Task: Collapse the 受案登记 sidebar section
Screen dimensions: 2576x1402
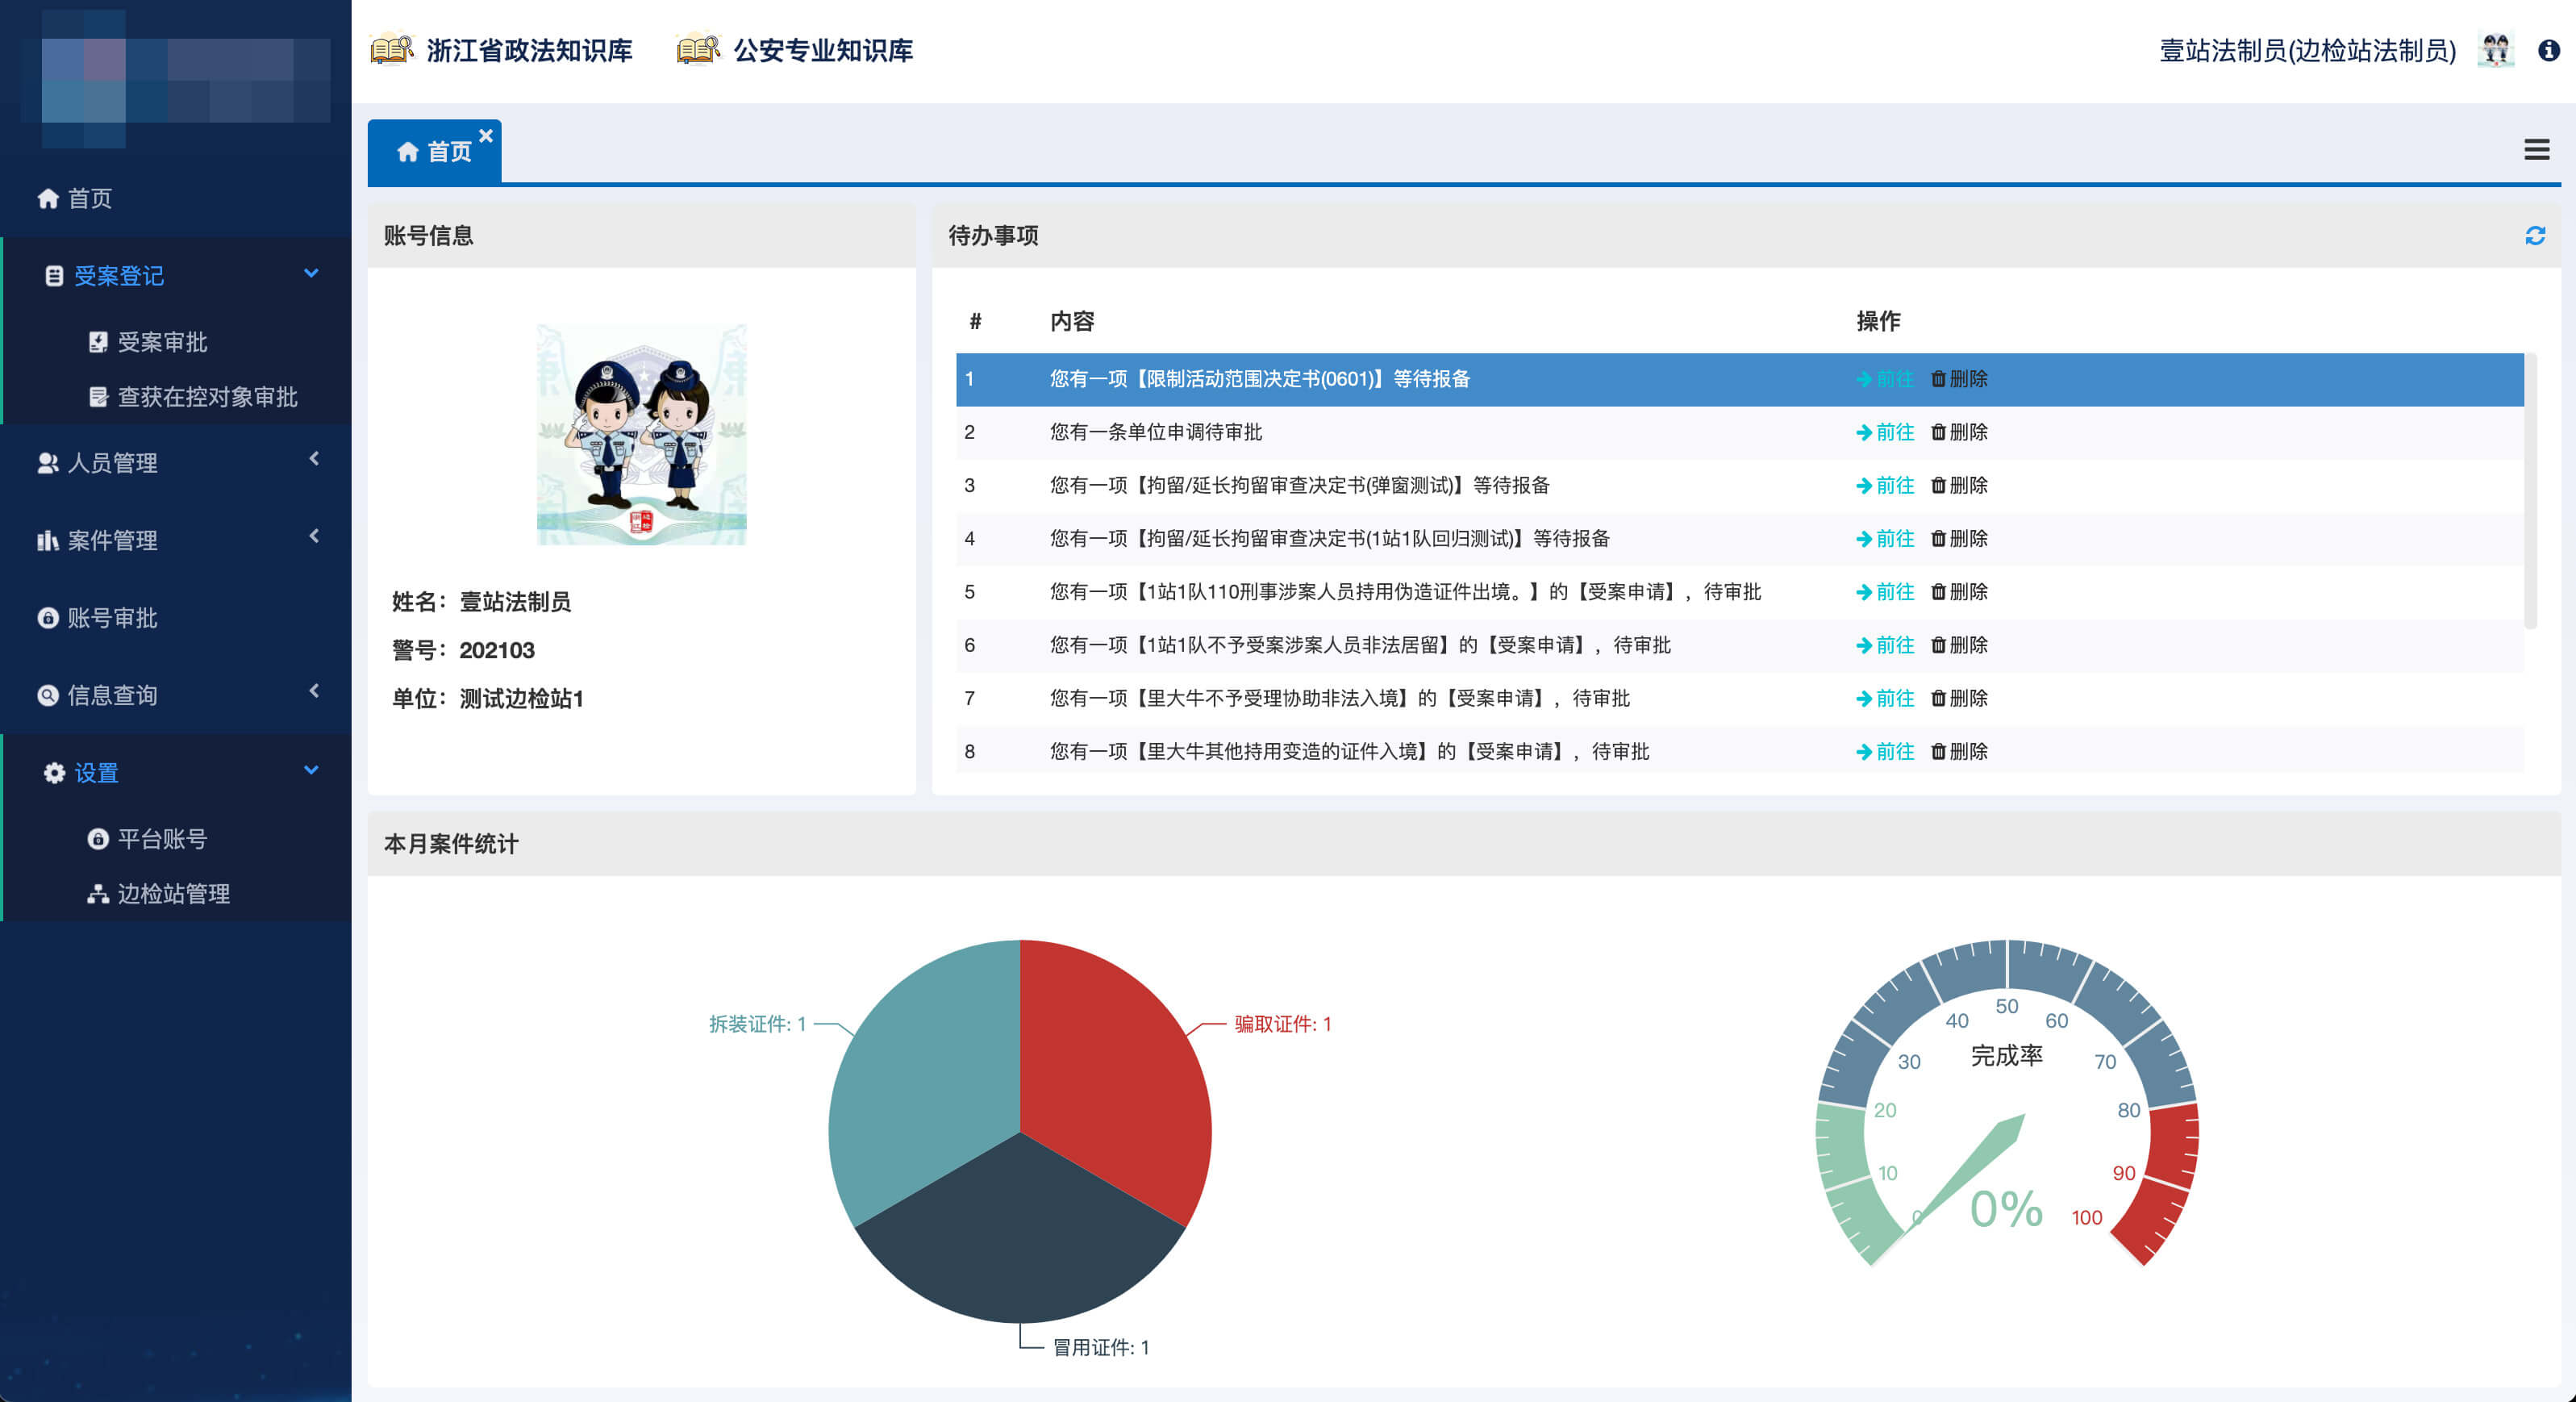Action: pyautogui.click(x=311, y=273)
